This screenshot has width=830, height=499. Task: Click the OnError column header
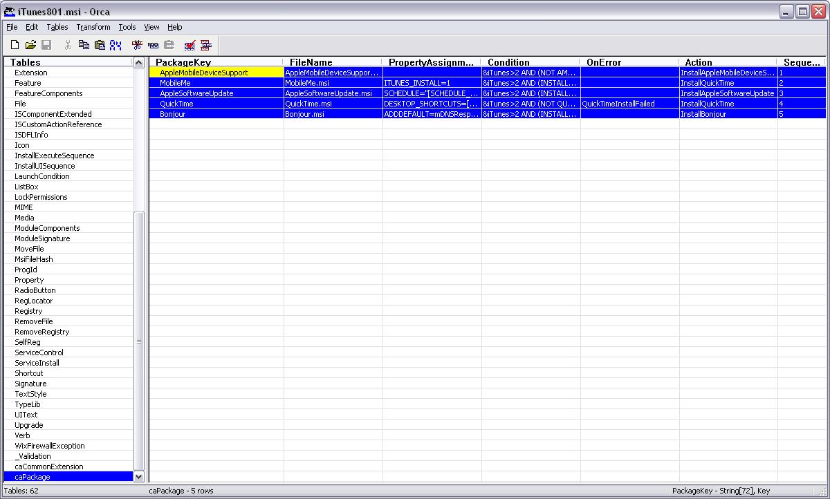(629, 62)
